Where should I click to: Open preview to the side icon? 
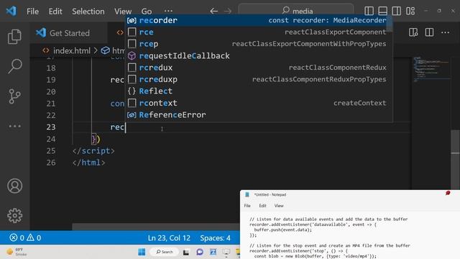point(413,32)
